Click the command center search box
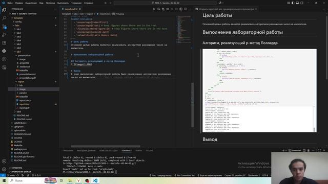 click(165, 3)
